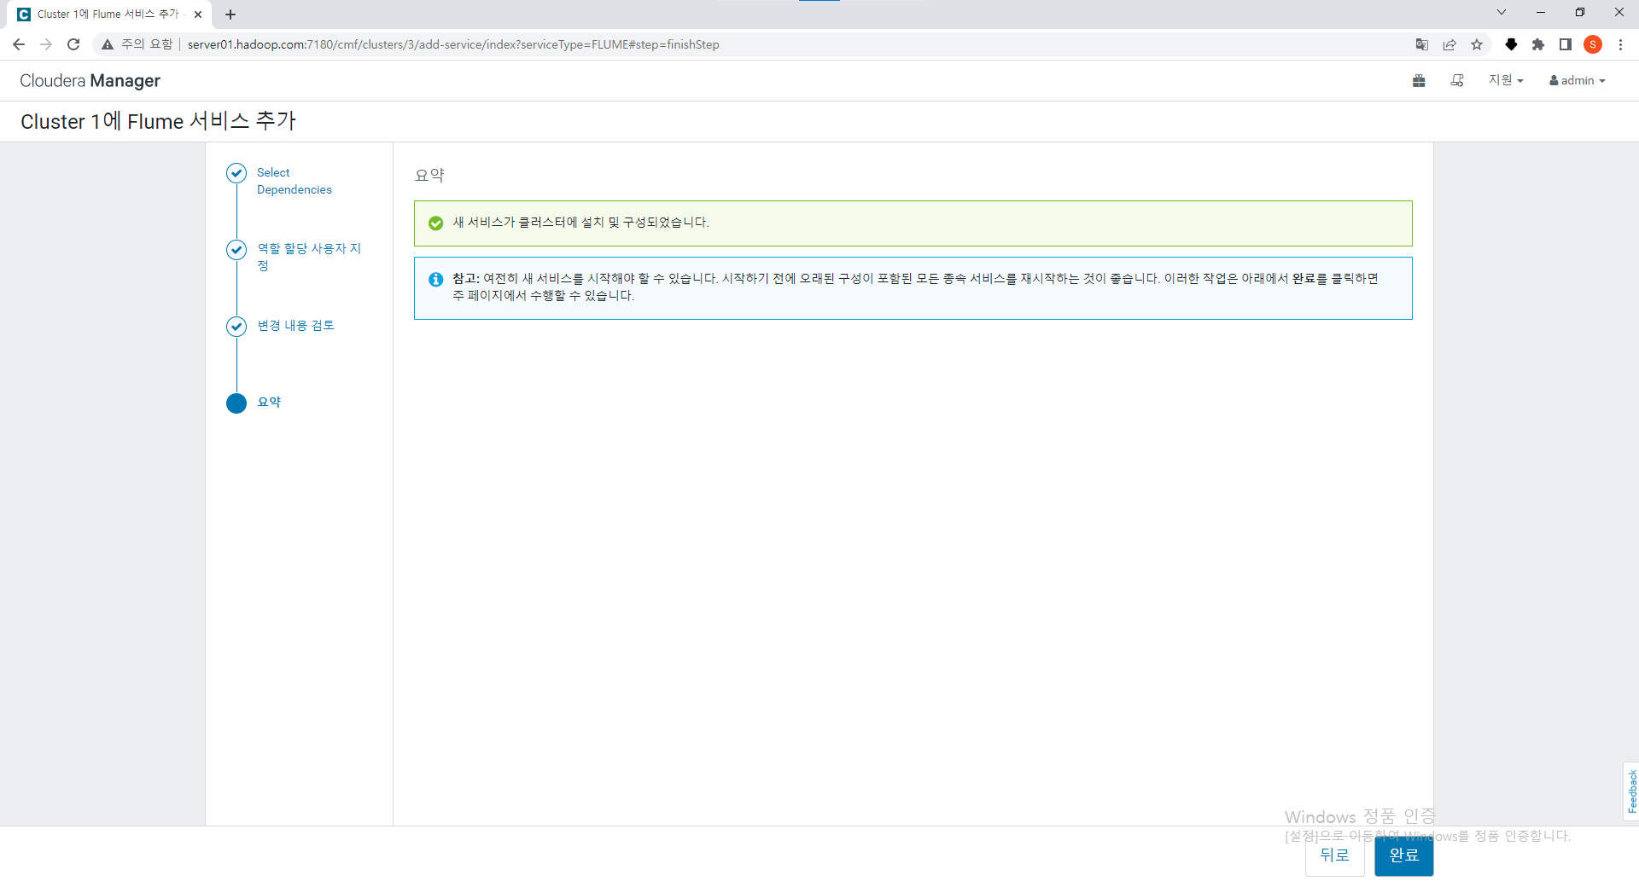The height and width of the screenshot is (887, 1639).
Task: Go to Select Dependencies step
Action: [295, 181]
